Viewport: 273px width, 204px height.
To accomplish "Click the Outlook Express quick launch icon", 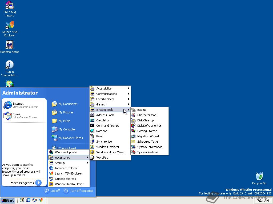I will [x=34, y=200].
